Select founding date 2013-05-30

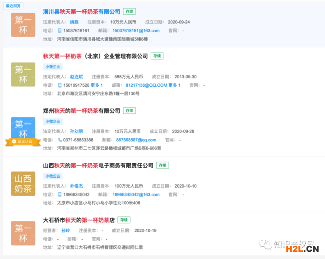tap(186, 77)
